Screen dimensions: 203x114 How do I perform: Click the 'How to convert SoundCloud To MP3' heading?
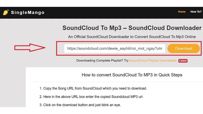click(x=132, y=75)
